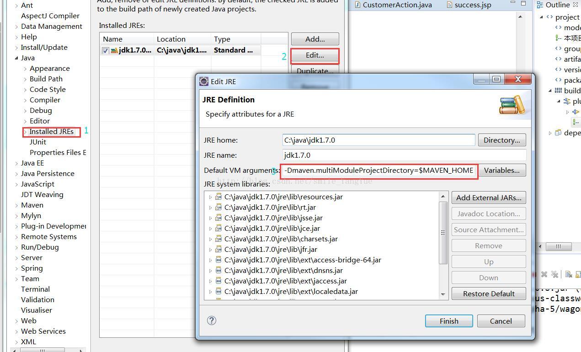This screenshot has width=581, height=352.
Task: Click the plugins element icon in Outline
Action: pos(567,101)
